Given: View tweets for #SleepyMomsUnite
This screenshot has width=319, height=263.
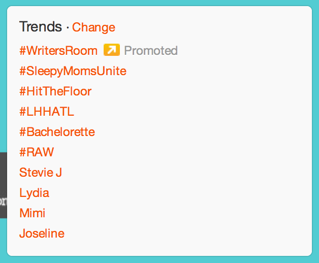Looking at the screenshot, I should pyautogui.click(x=73, y=71).
